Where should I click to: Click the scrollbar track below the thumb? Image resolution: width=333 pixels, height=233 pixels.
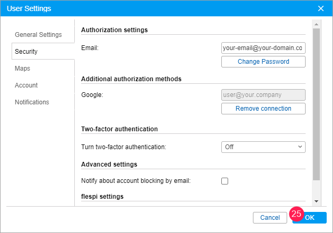click(316, 190)
